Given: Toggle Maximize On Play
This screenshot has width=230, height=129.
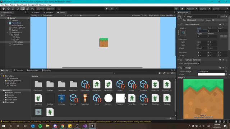Looking at the screenshot, I should pos(139,15).
